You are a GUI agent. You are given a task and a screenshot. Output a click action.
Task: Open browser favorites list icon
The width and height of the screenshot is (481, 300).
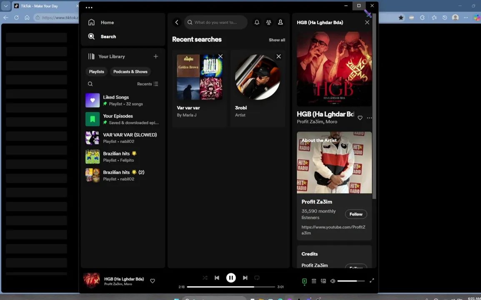(434, 17)
